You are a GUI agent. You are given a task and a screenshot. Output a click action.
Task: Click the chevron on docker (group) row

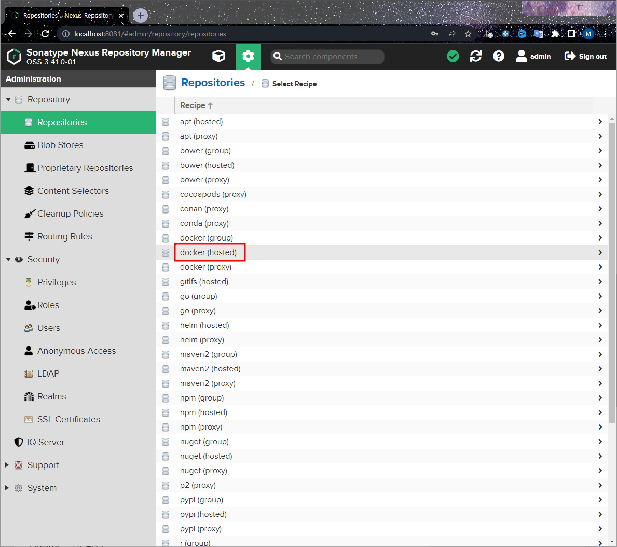[600, 238]
